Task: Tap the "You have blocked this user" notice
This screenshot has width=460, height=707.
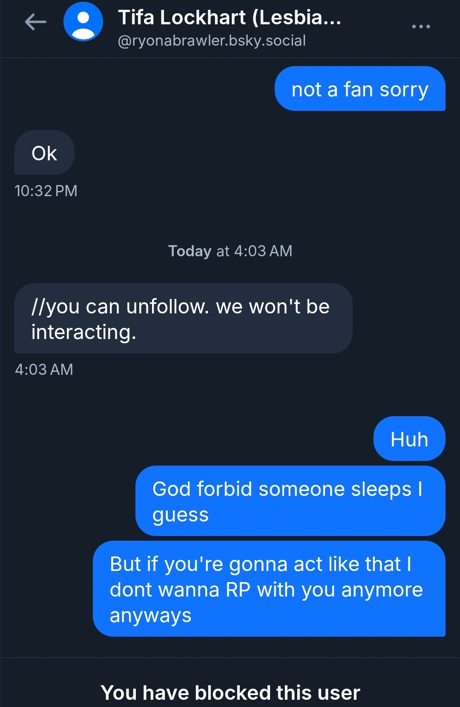Action: pyautogui.click(x=230, y=692)
